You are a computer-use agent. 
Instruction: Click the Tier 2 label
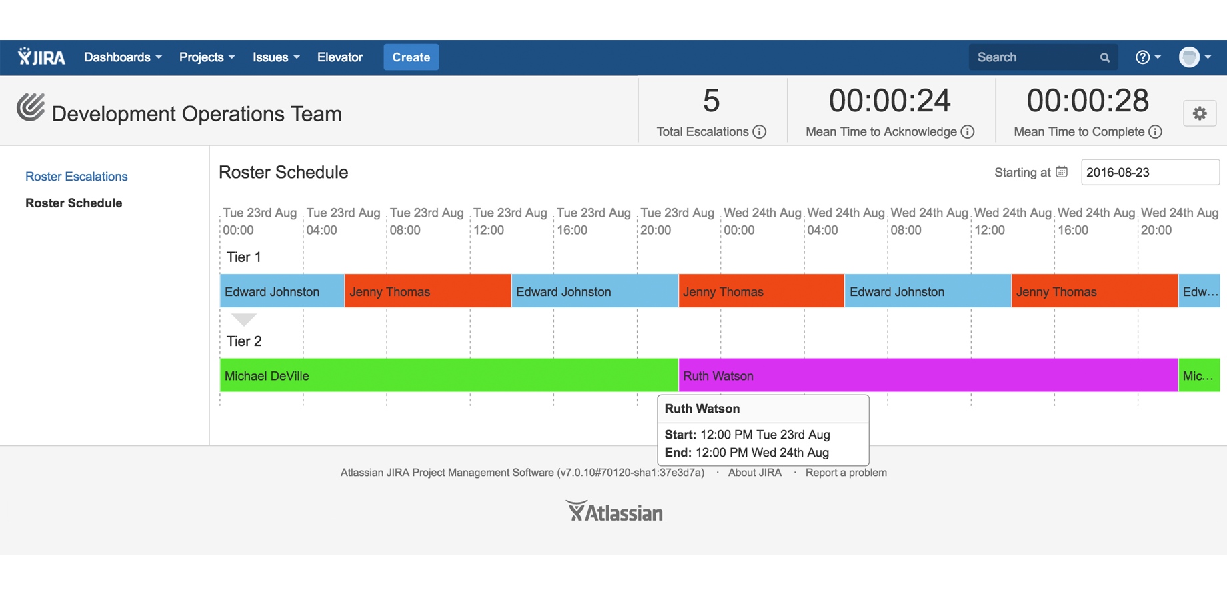244,341
